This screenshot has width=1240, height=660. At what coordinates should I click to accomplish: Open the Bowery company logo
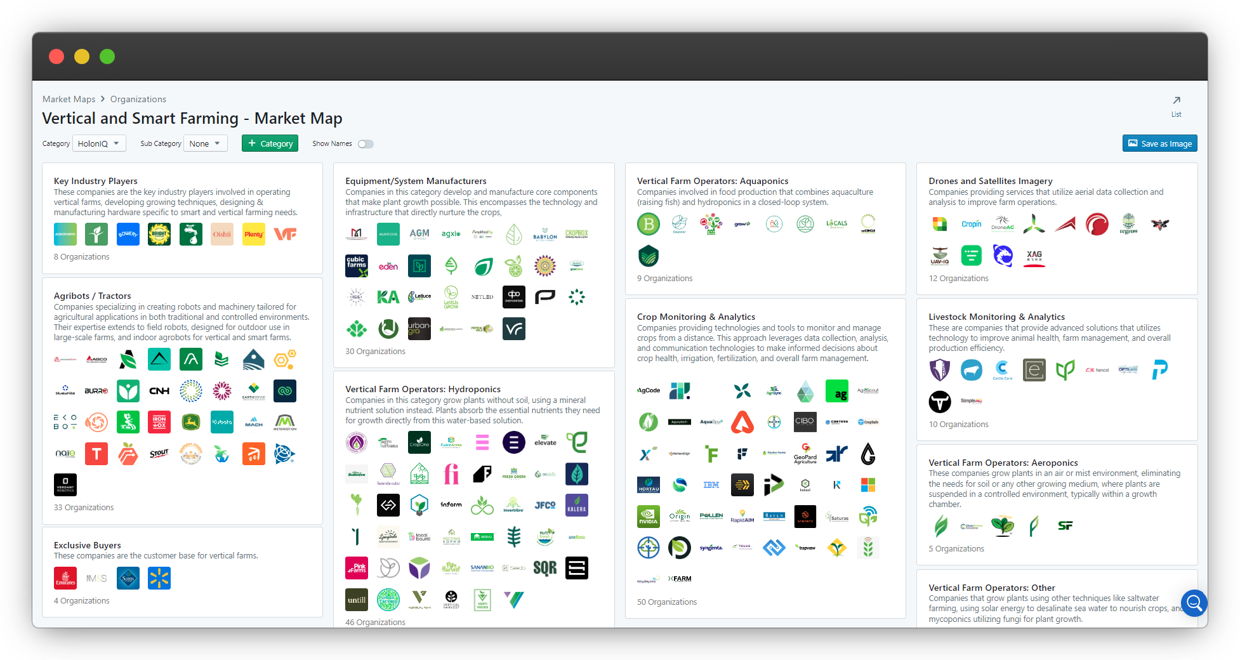pos(128,234)
